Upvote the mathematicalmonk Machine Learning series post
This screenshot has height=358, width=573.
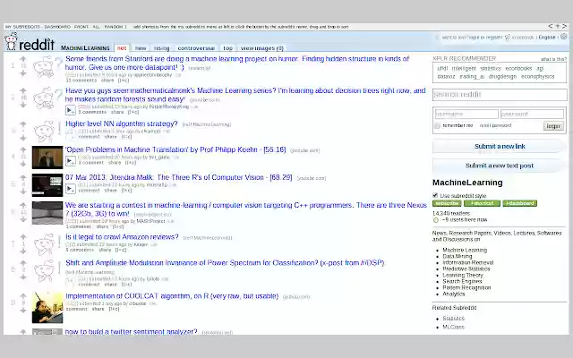(x=23, y=90)
